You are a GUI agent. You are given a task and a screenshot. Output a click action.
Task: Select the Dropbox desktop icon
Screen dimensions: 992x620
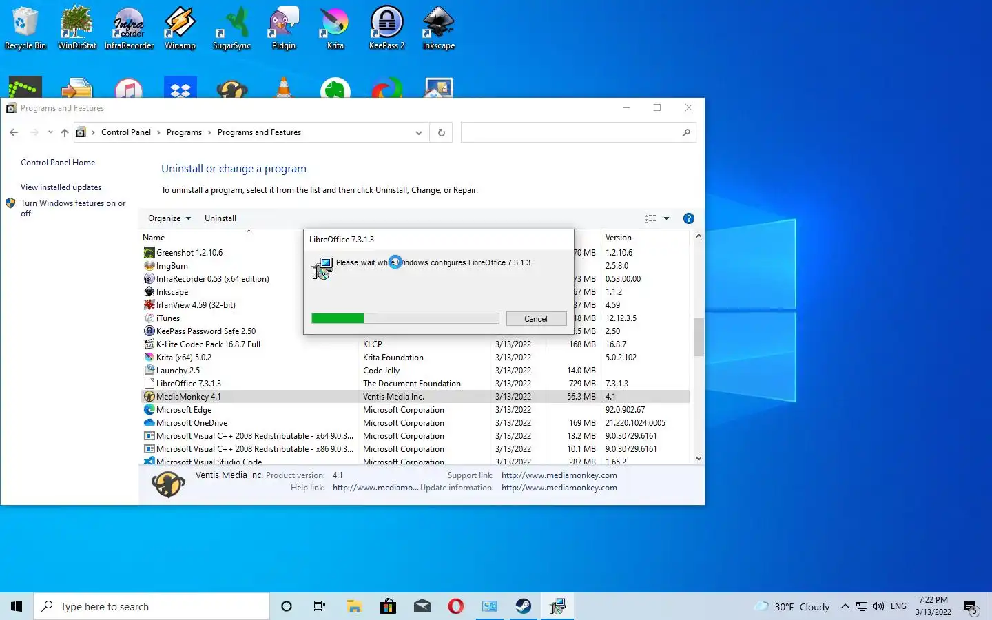pyautogui.click(x=180, y=87)
